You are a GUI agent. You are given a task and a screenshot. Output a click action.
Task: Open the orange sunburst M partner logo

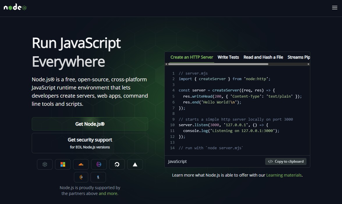pyautogui.click(x=81, y=177)
